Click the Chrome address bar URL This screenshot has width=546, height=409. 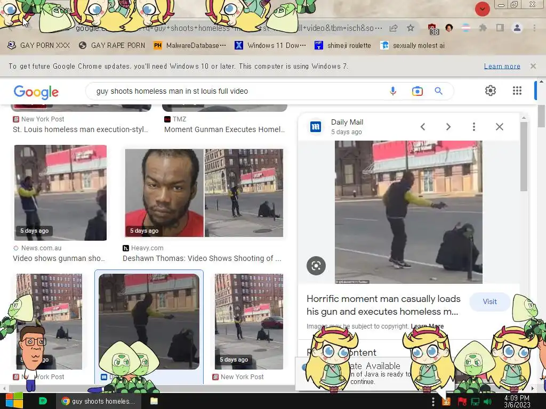229,28
